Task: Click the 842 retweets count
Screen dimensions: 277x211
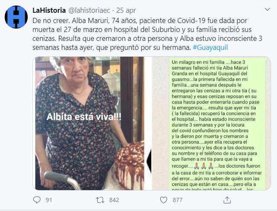Action: [114, 200]
